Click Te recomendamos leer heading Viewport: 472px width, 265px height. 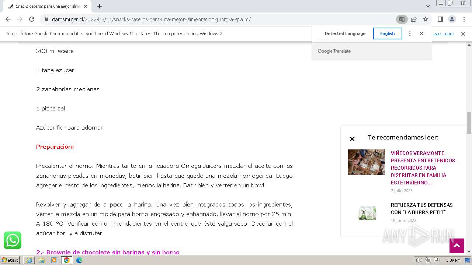403,137
